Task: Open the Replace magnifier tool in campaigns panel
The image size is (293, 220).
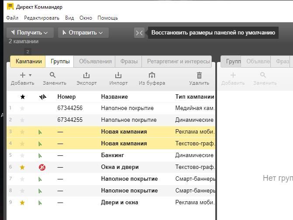Action: (53, 75)
